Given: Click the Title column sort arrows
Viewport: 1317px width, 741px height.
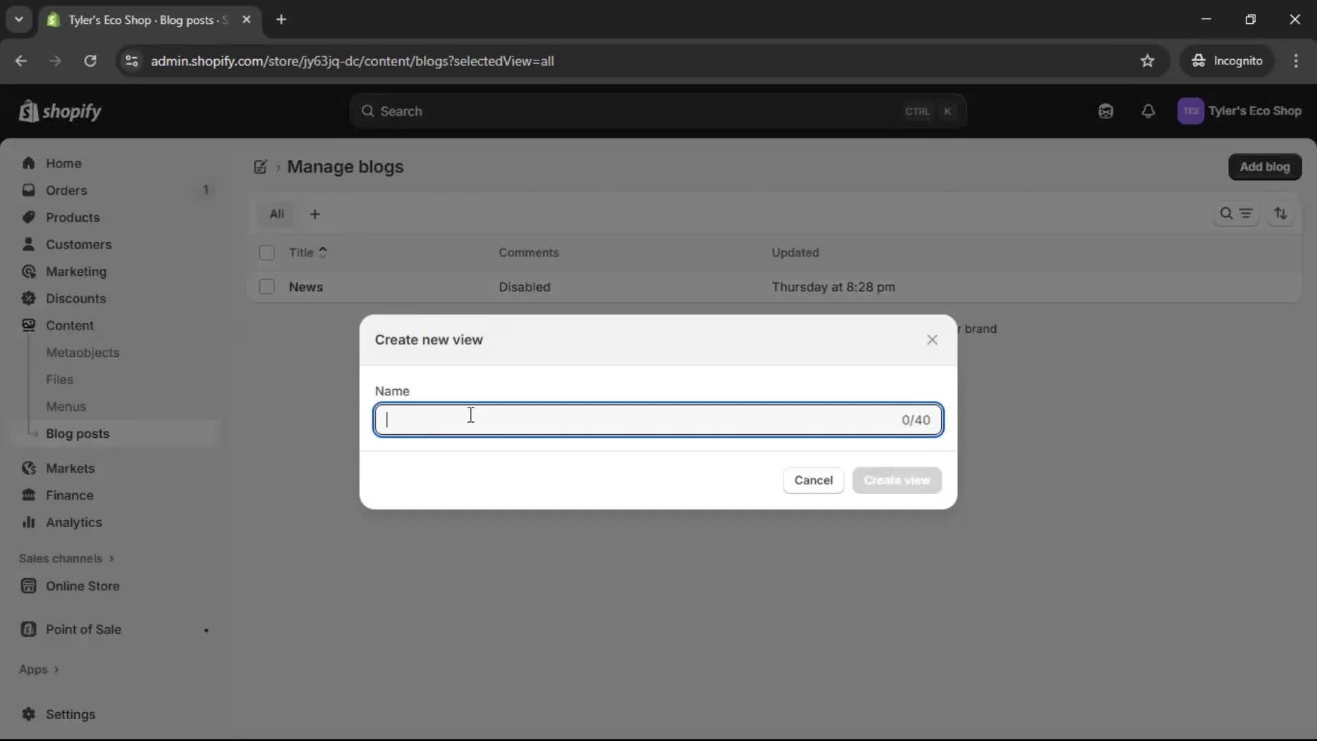Looking at the screenshot, I should (322, 252).
